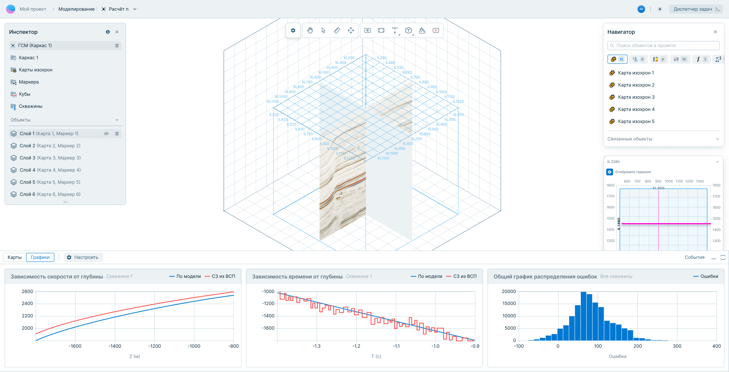Click the camera snapshot icon
The image size is (729, 372).
[367, 31]
